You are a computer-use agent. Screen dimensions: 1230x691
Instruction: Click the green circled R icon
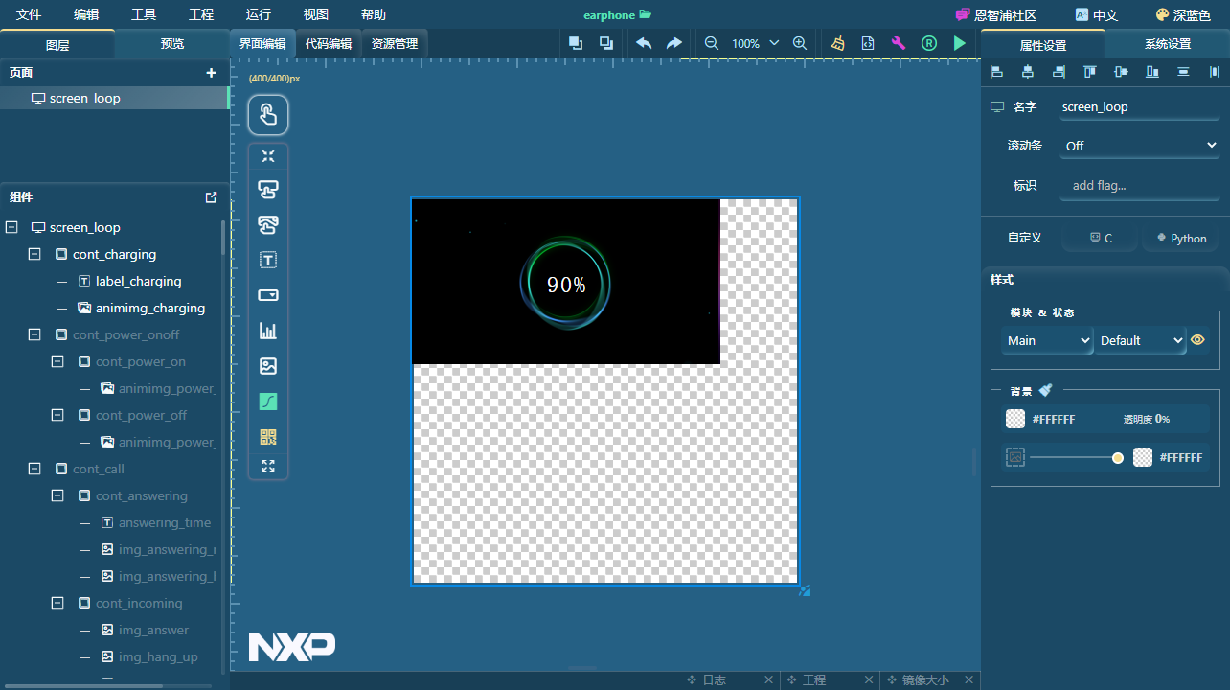pos(929,43)
